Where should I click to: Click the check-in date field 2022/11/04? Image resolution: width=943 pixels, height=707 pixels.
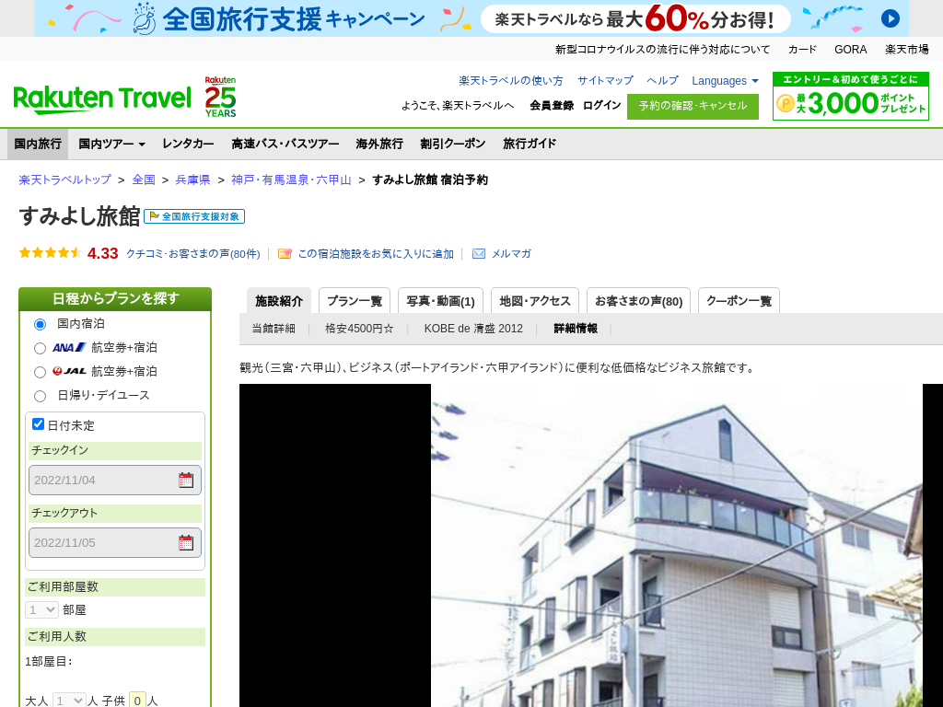tap(115, 480)
